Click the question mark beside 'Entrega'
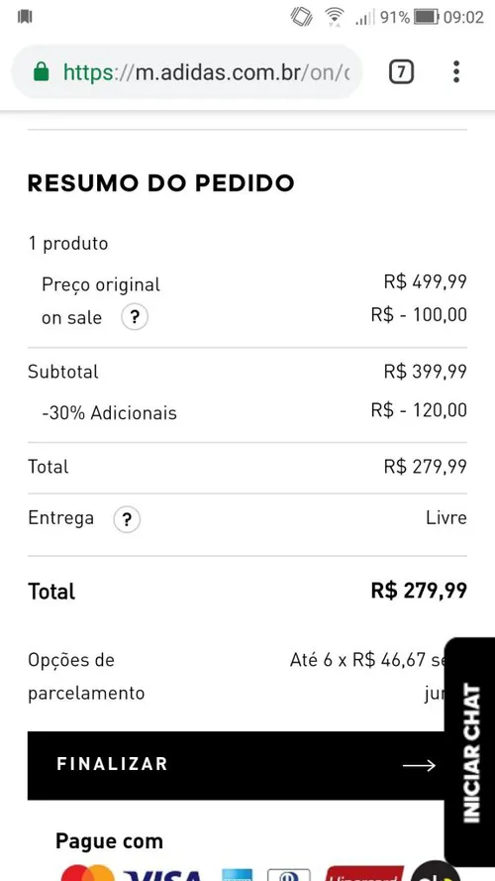The image size is (495, 881). (127, 519)
